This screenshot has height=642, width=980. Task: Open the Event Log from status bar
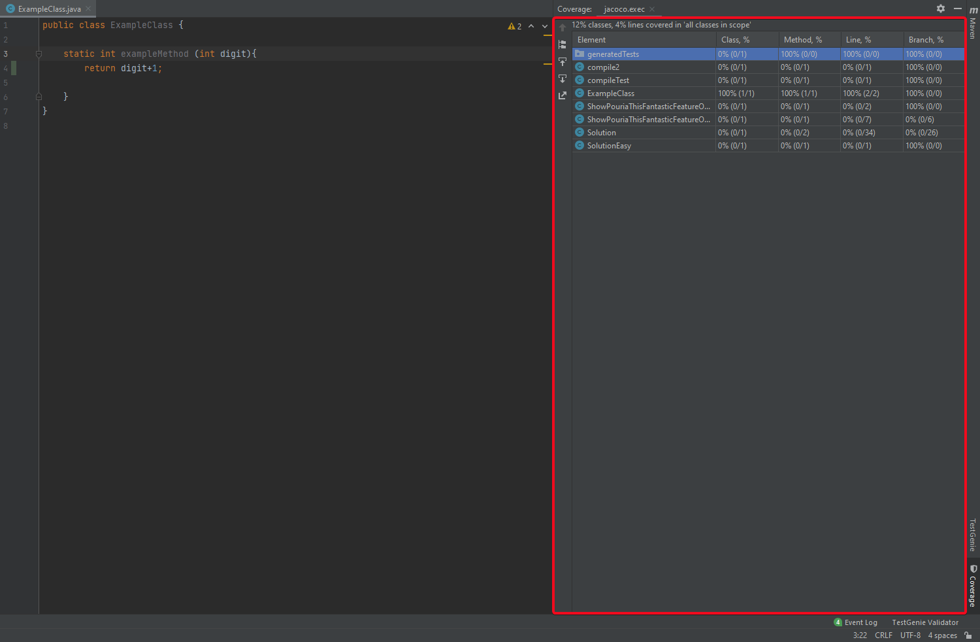855,622
